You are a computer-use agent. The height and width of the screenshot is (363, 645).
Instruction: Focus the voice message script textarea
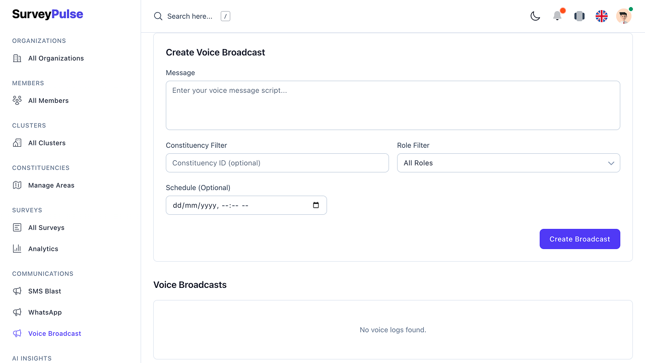point(393,105)
